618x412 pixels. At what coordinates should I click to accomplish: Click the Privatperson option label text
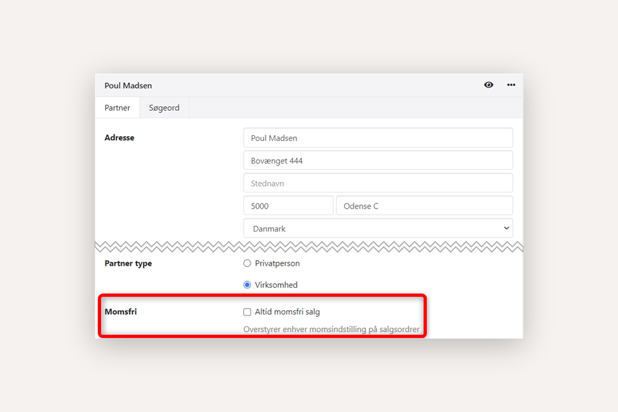277,263
